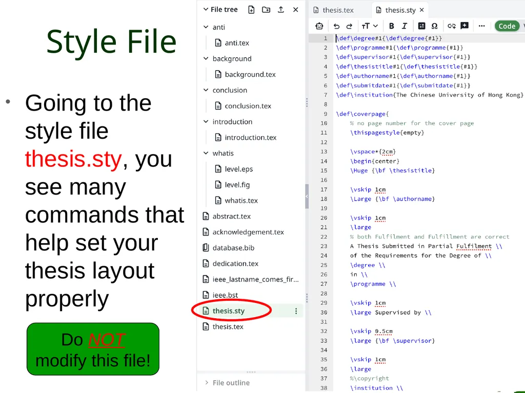Click the File tree panel collapse handle
The height and width of the screenshot is (393, 525).
[307, 196]
